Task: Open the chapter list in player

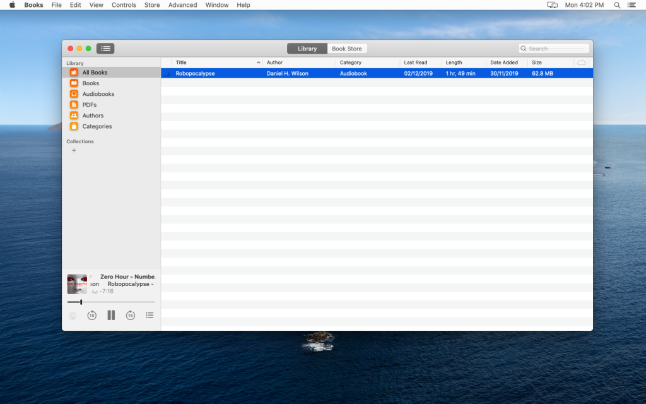Action: pyautogui.click(x=150, y=316)
